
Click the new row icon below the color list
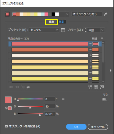coord(28,87)
